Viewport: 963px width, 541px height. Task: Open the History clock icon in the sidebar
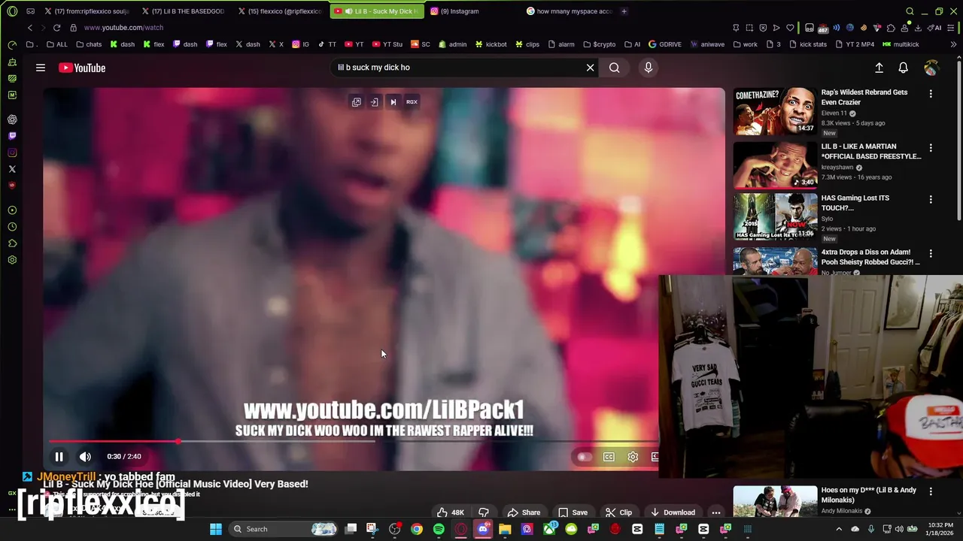pos(12,227)
